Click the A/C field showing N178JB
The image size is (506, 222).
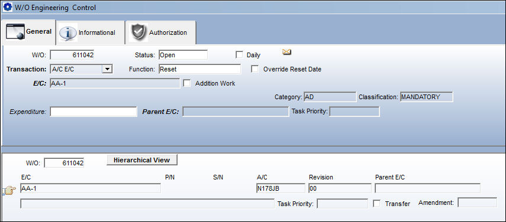click(281, 188)
